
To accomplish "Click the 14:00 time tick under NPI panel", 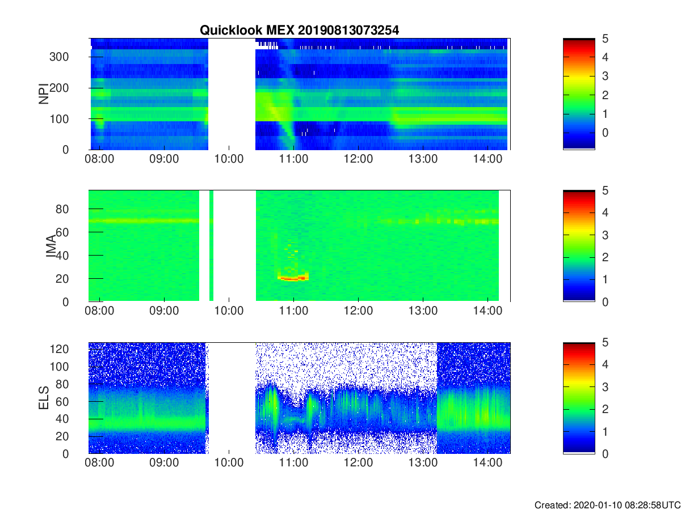I will click(488, 160).
